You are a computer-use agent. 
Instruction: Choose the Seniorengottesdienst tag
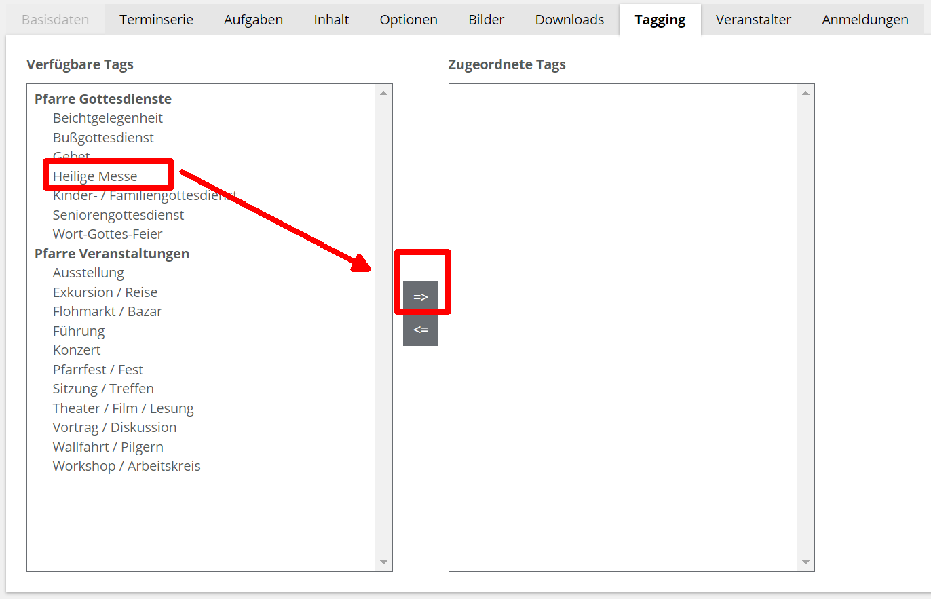[x=118, y=215]
